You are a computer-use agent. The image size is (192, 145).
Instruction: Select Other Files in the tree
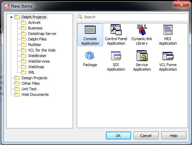click(x=30, y=83)
